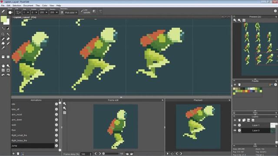Select the flight_heavy_fire animation
This screenshot has width=278, height=156.
33,140
